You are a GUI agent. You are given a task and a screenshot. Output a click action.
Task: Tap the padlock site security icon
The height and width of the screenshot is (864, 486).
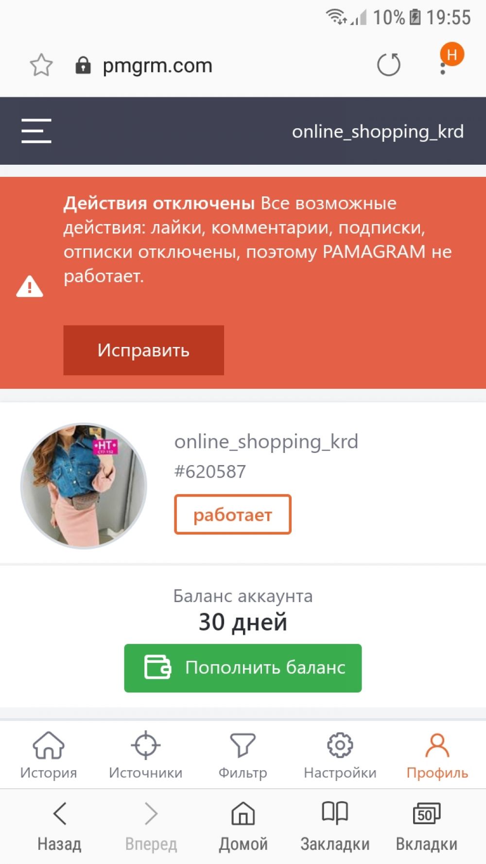click(x=83, y=65)
